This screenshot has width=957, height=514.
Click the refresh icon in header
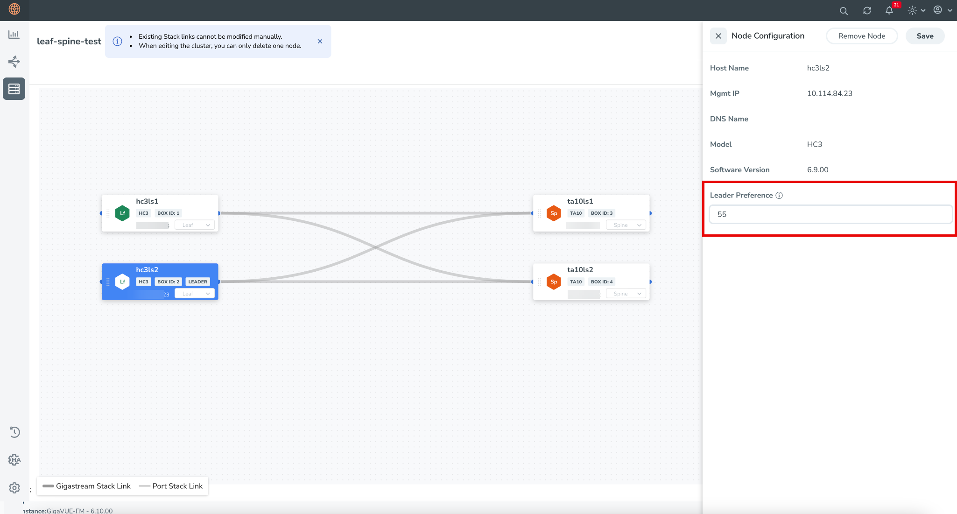[867, 11]
